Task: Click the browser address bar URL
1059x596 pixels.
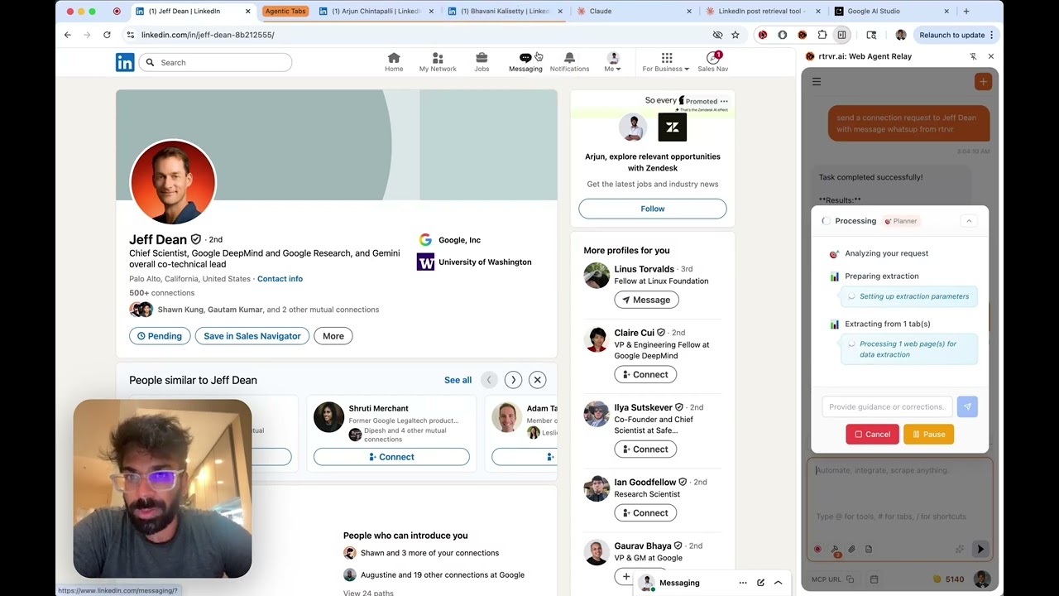Action: [x=208, y=35]
